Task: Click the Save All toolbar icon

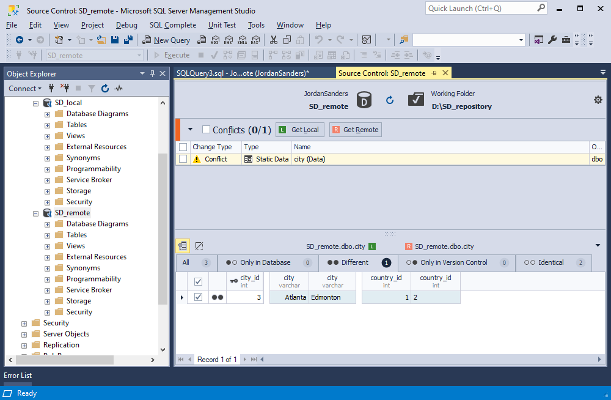Action: [128, 40]
